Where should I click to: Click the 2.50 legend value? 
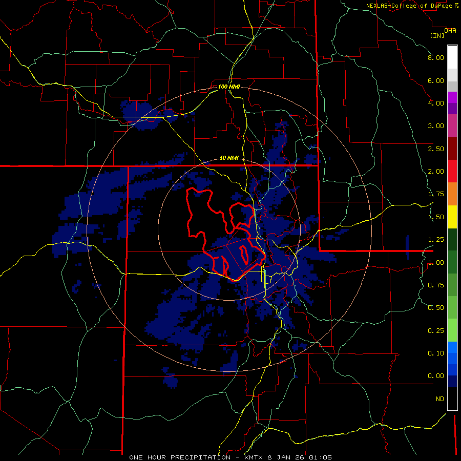point(436,149)
